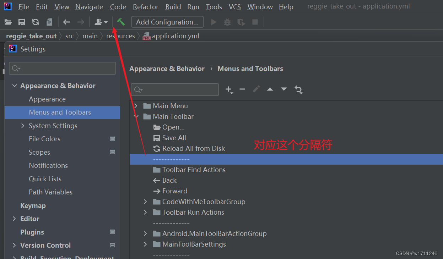
Task: Expand MainToolBarSettings node
Action: [x=145, y=244]
